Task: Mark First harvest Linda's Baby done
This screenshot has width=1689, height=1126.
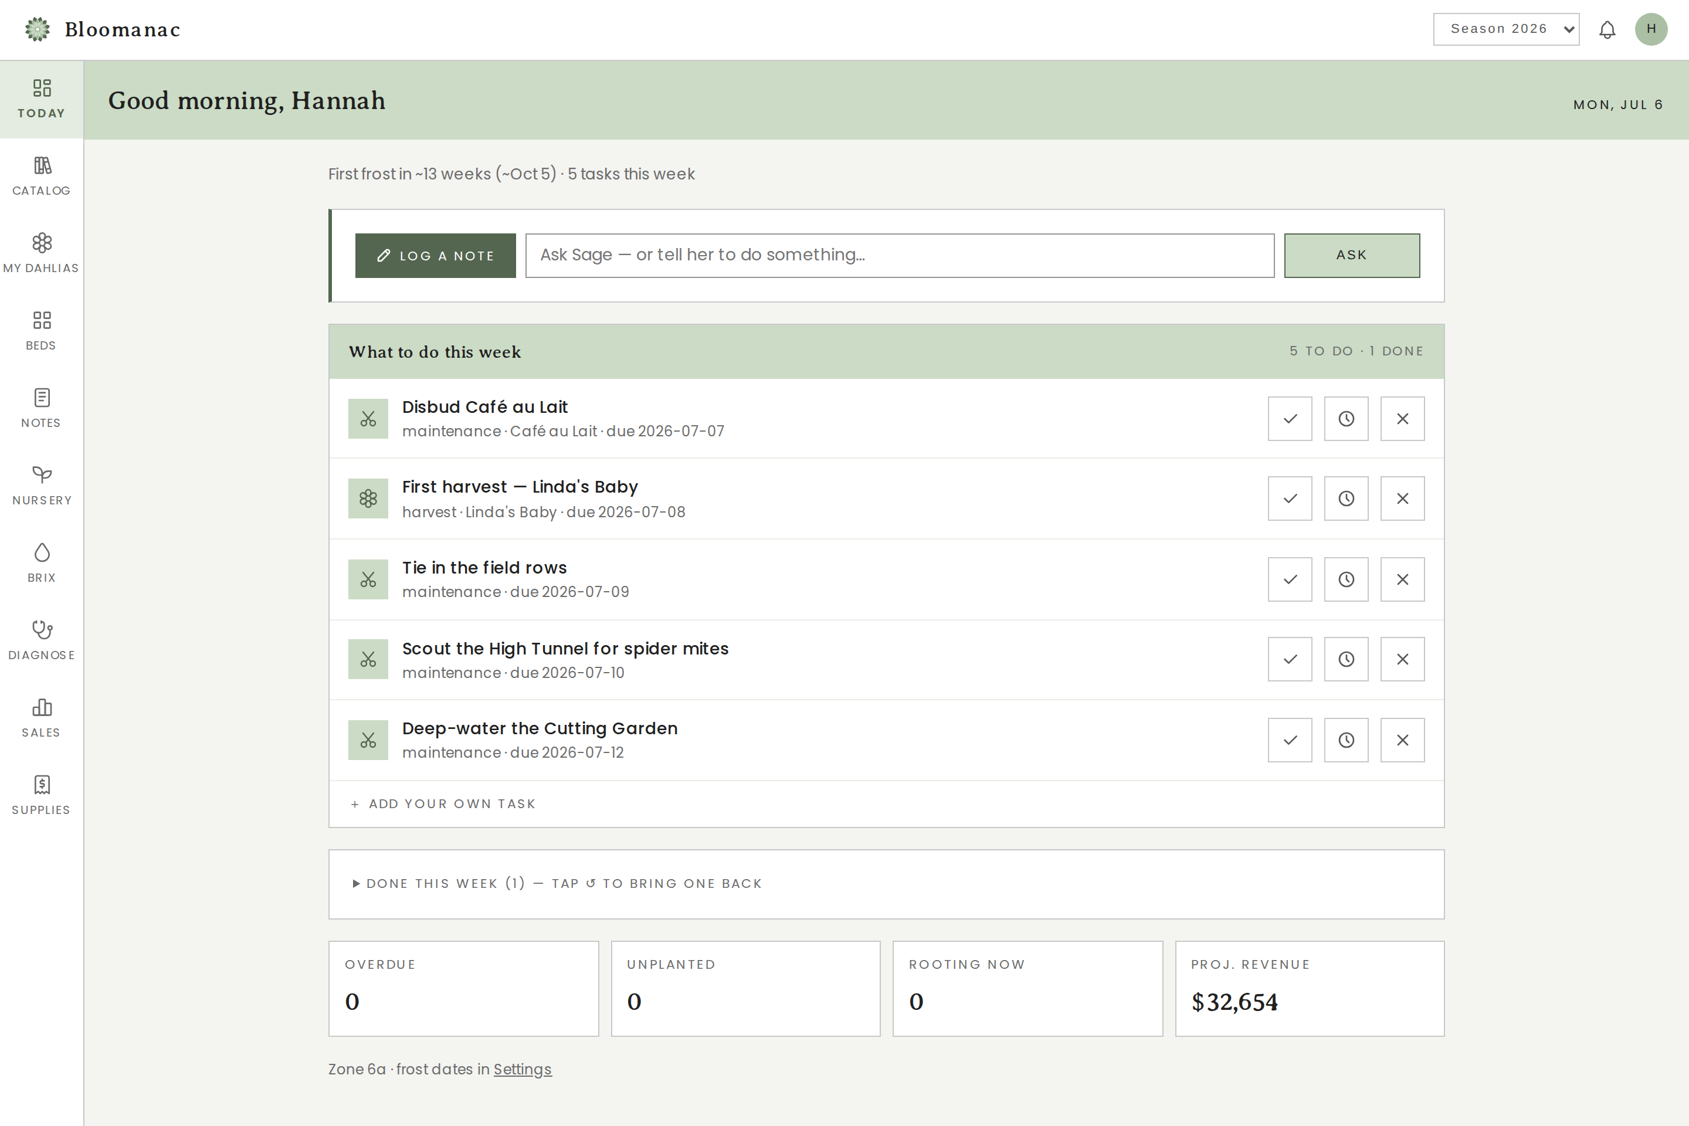Action: [x=1290, y=498]
